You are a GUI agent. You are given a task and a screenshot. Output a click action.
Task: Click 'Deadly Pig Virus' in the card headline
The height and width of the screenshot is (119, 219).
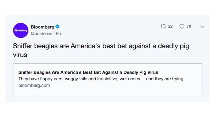(141, 72)
